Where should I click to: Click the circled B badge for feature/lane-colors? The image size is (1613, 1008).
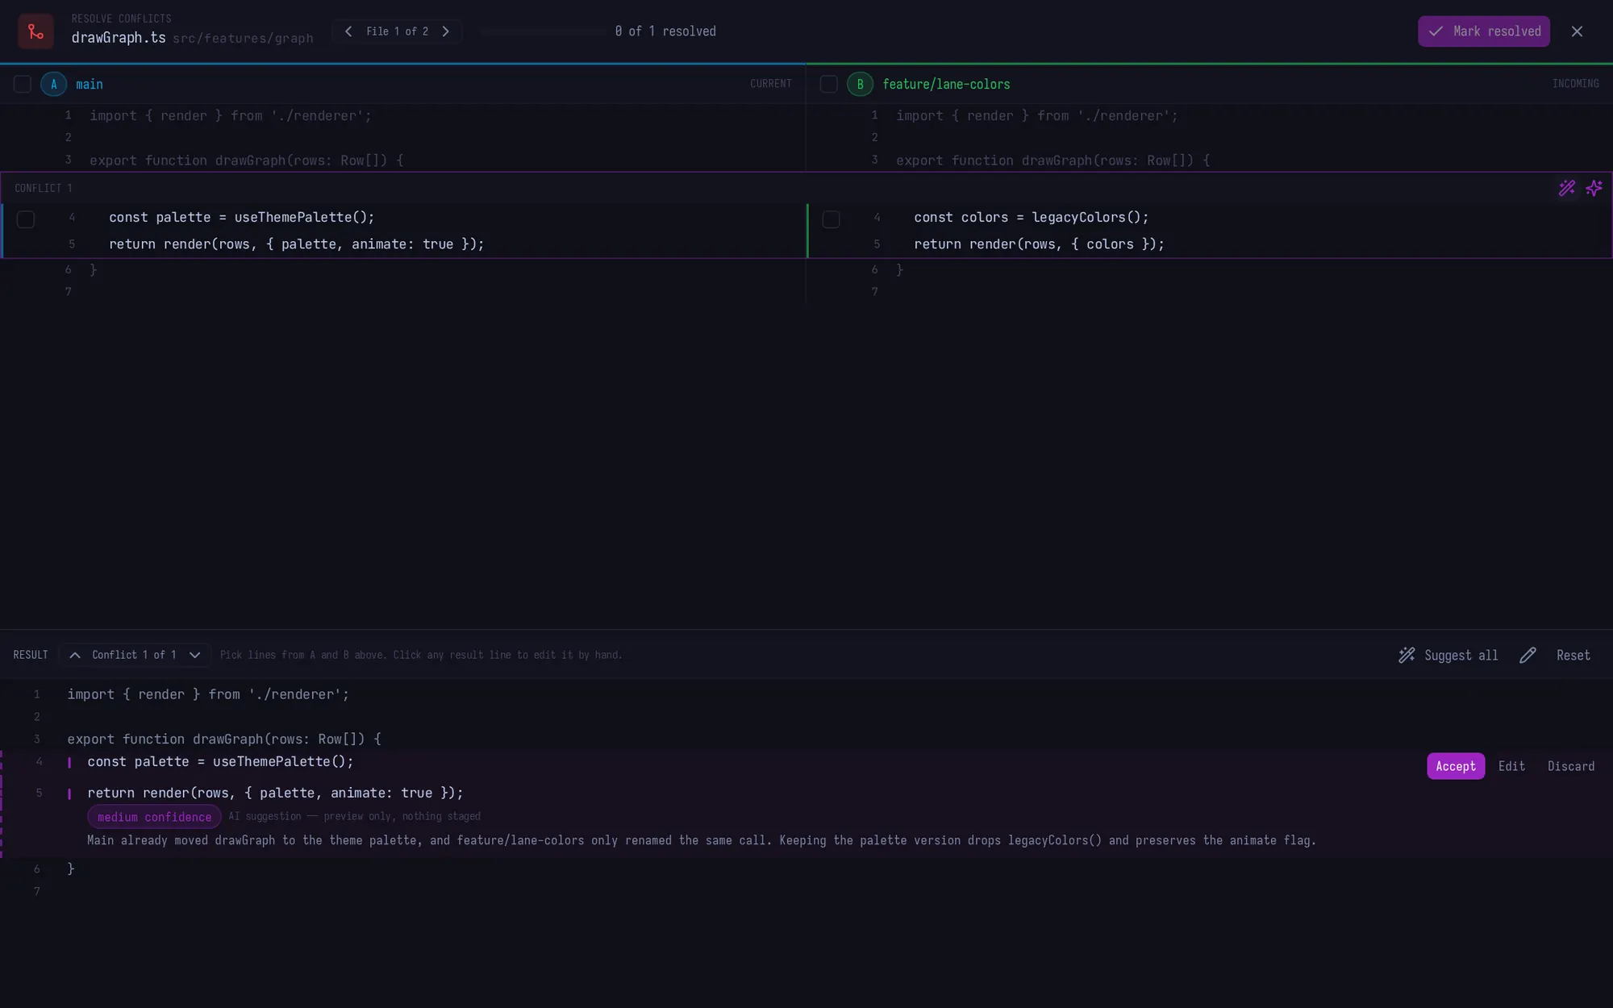[860, 84]
